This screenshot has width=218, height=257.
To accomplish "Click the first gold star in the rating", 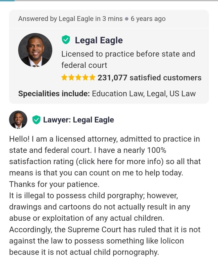I will click(x=65, y=78).
